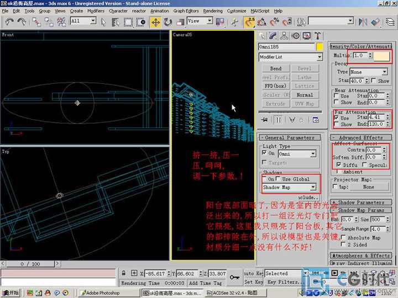Click the yellow object color swatch
Viewport: 398px width, 298px height.
pos(320,46)
